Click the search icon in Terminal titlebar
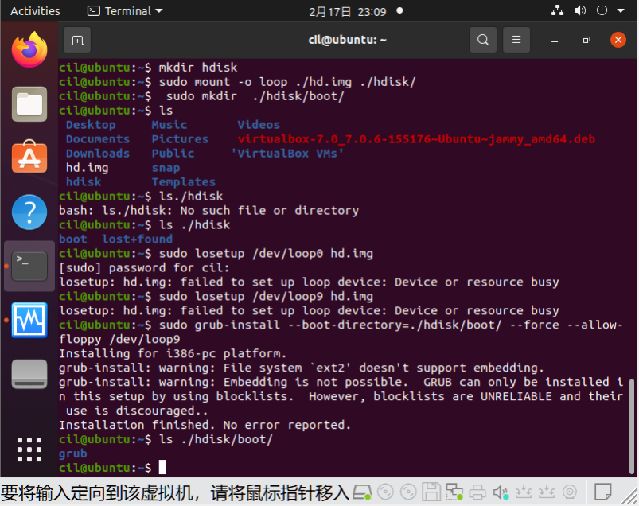 click(482, 39)
